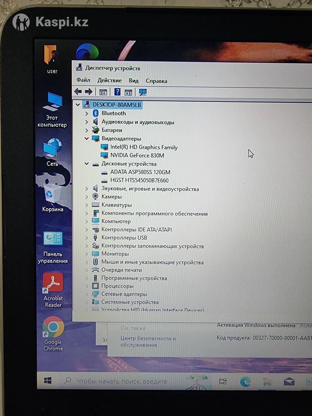This screenshot has height=416, width=312.
Task: Expand the Батареи category
Action: coord(87,130)
